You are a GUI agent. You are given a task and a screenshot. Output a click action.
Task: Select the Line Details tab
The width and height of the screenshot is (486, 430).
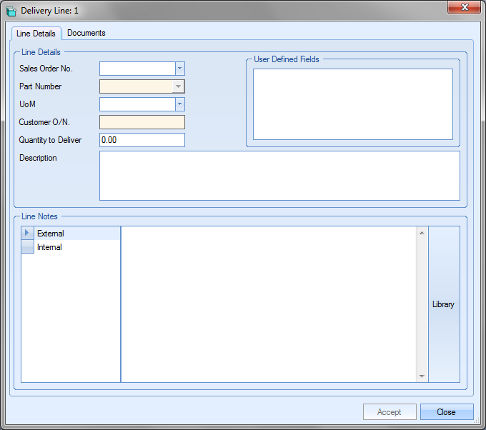[36, 34]
